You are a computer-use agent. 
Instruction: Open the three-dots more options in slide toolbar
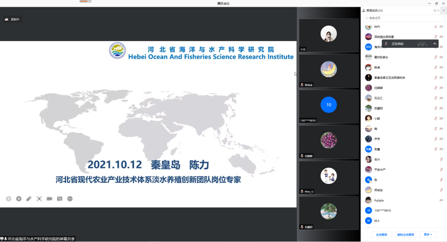click(x=70, y=199)
